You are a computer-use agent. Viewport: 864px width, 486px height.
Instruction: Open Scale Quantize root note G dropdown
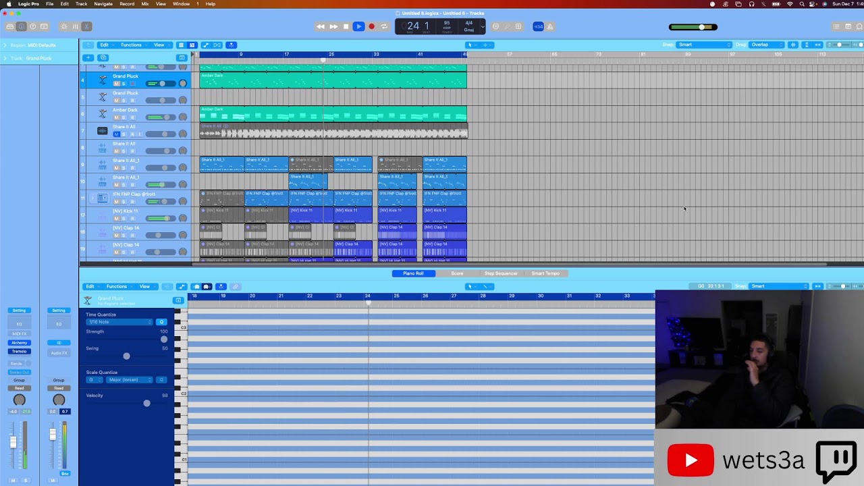coord(94,380)
